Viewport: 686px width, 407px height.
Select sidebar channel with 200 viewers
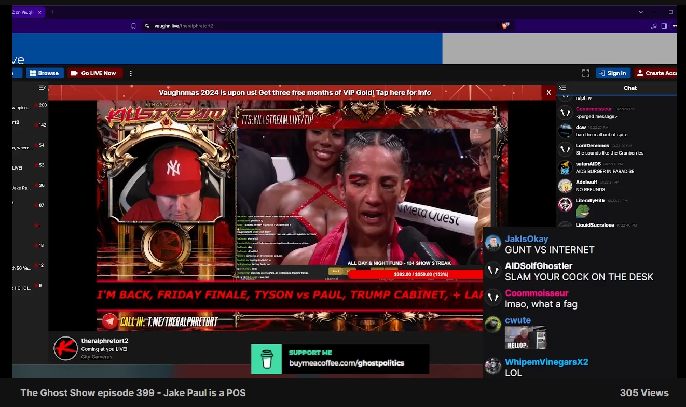pos(30,105)
